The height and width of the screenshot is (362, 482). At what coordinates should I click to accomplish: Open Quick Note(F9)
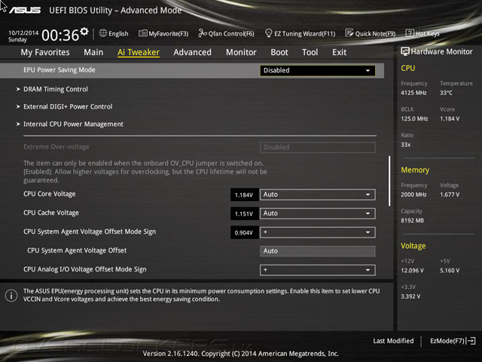(x=375, y=33)
